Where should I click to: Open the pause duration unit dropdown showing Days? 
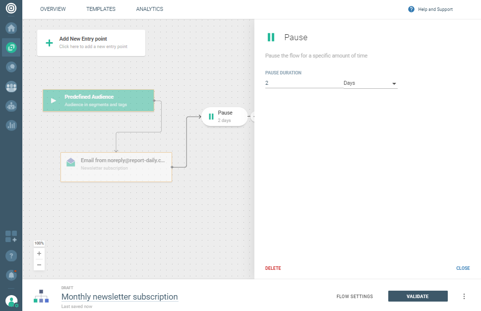pyautogui.click(x=370, y=83)
